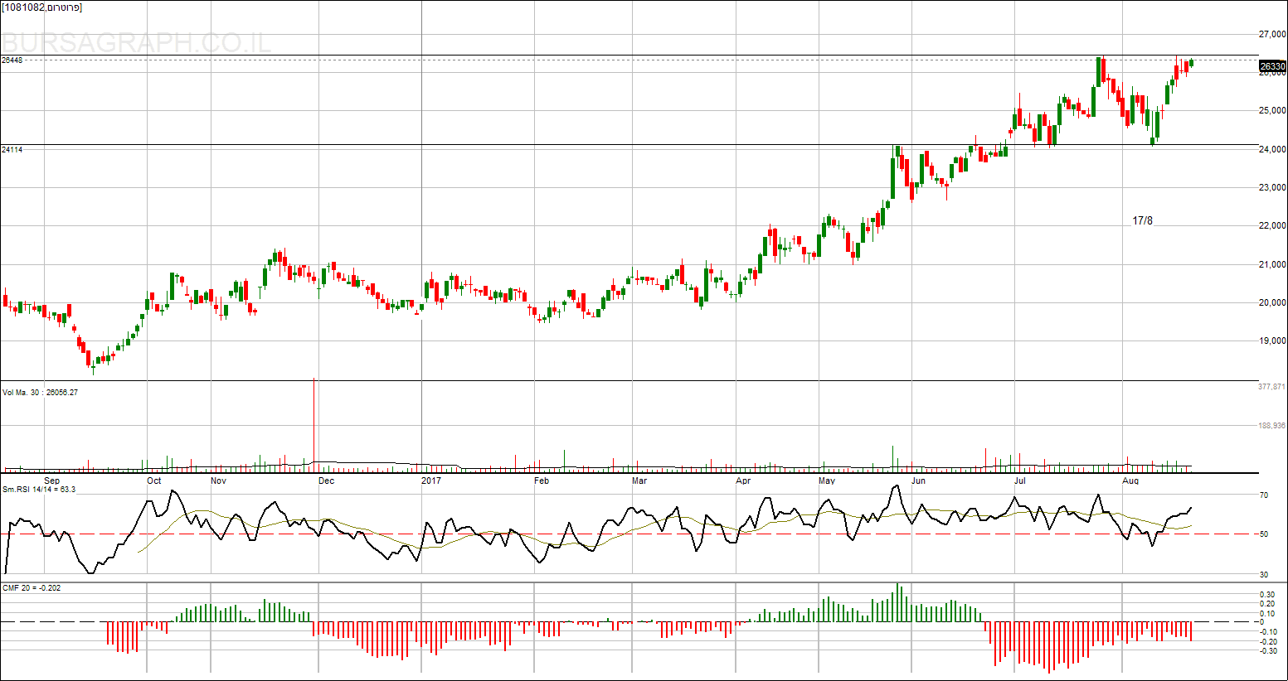Image resolution: width=1288 pixels, height=681 pixels.
Task: Select the Sep label on time axis
Action: [51, 481]
